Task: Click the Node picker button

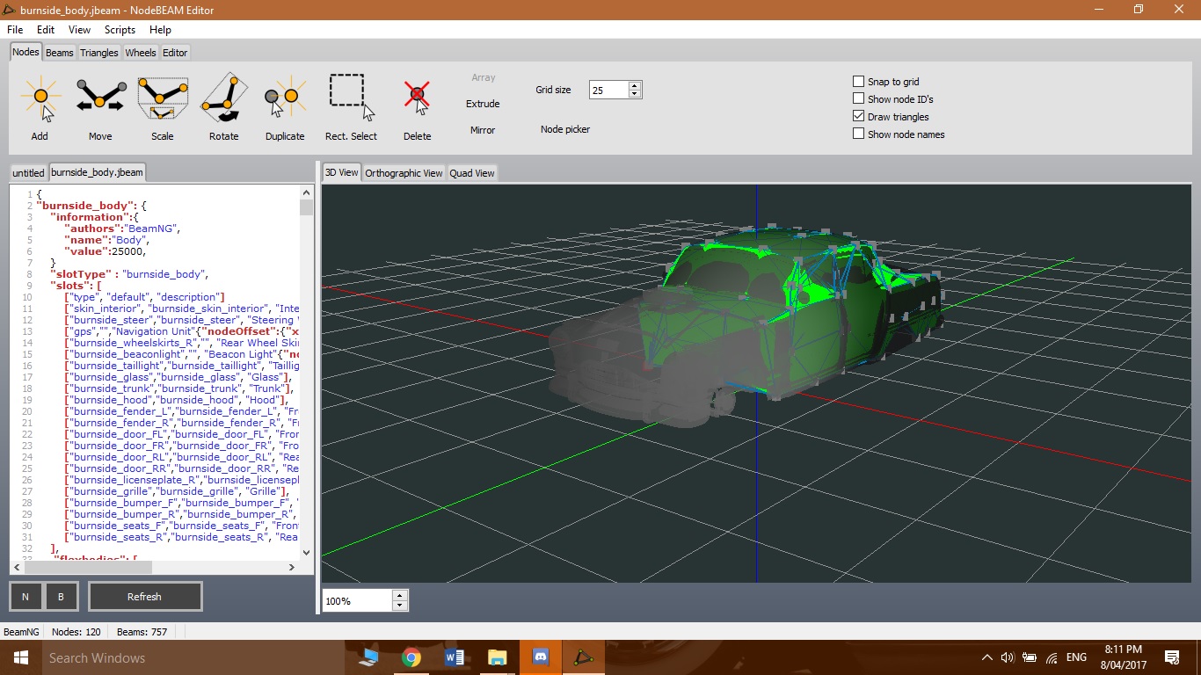Action: [x=565, y=129]
